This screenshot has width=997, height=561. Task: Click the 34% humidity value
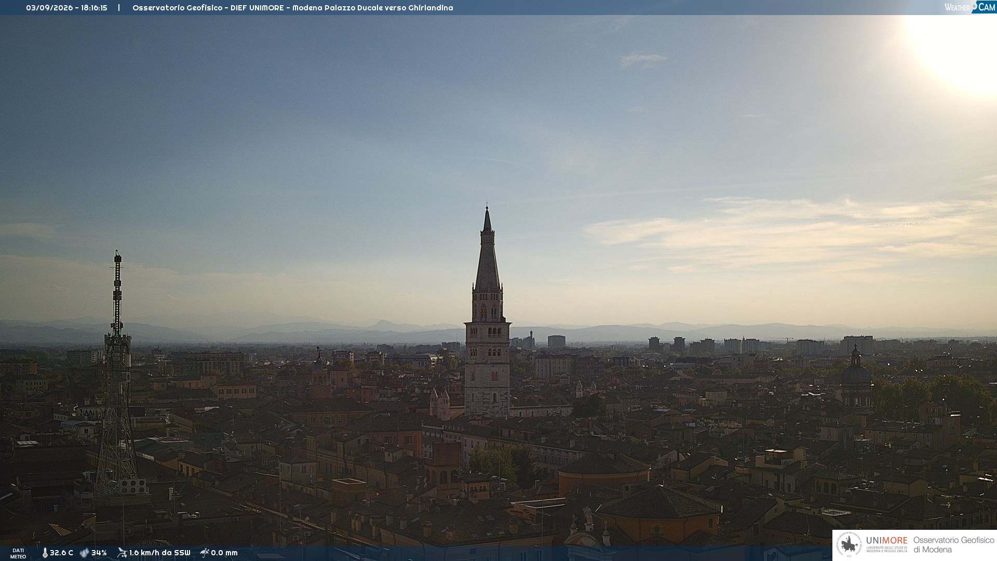99,553
